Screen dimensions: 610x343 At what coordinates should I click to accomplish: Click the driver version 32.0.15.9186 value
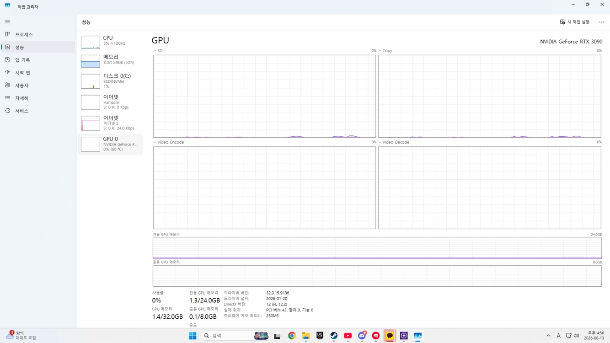(278, 293)
